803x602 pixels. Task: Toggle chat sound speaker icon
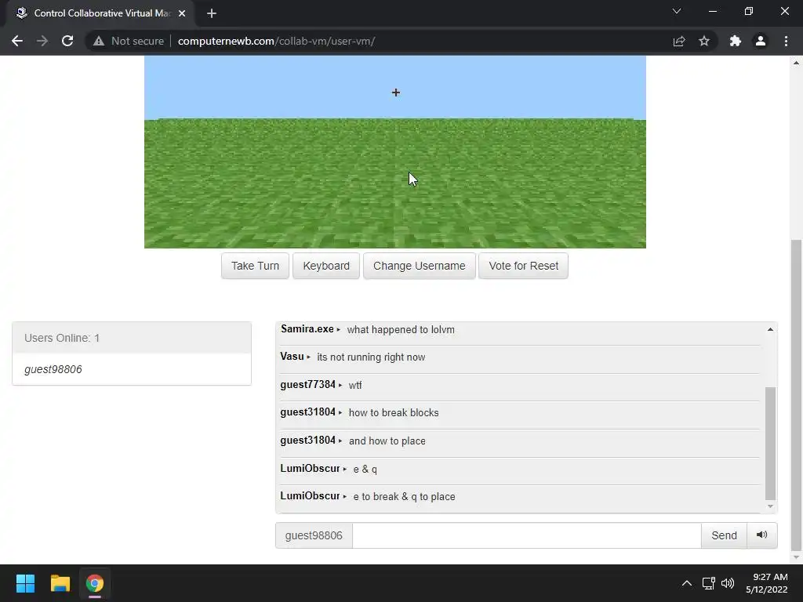[x=762, y=535]
